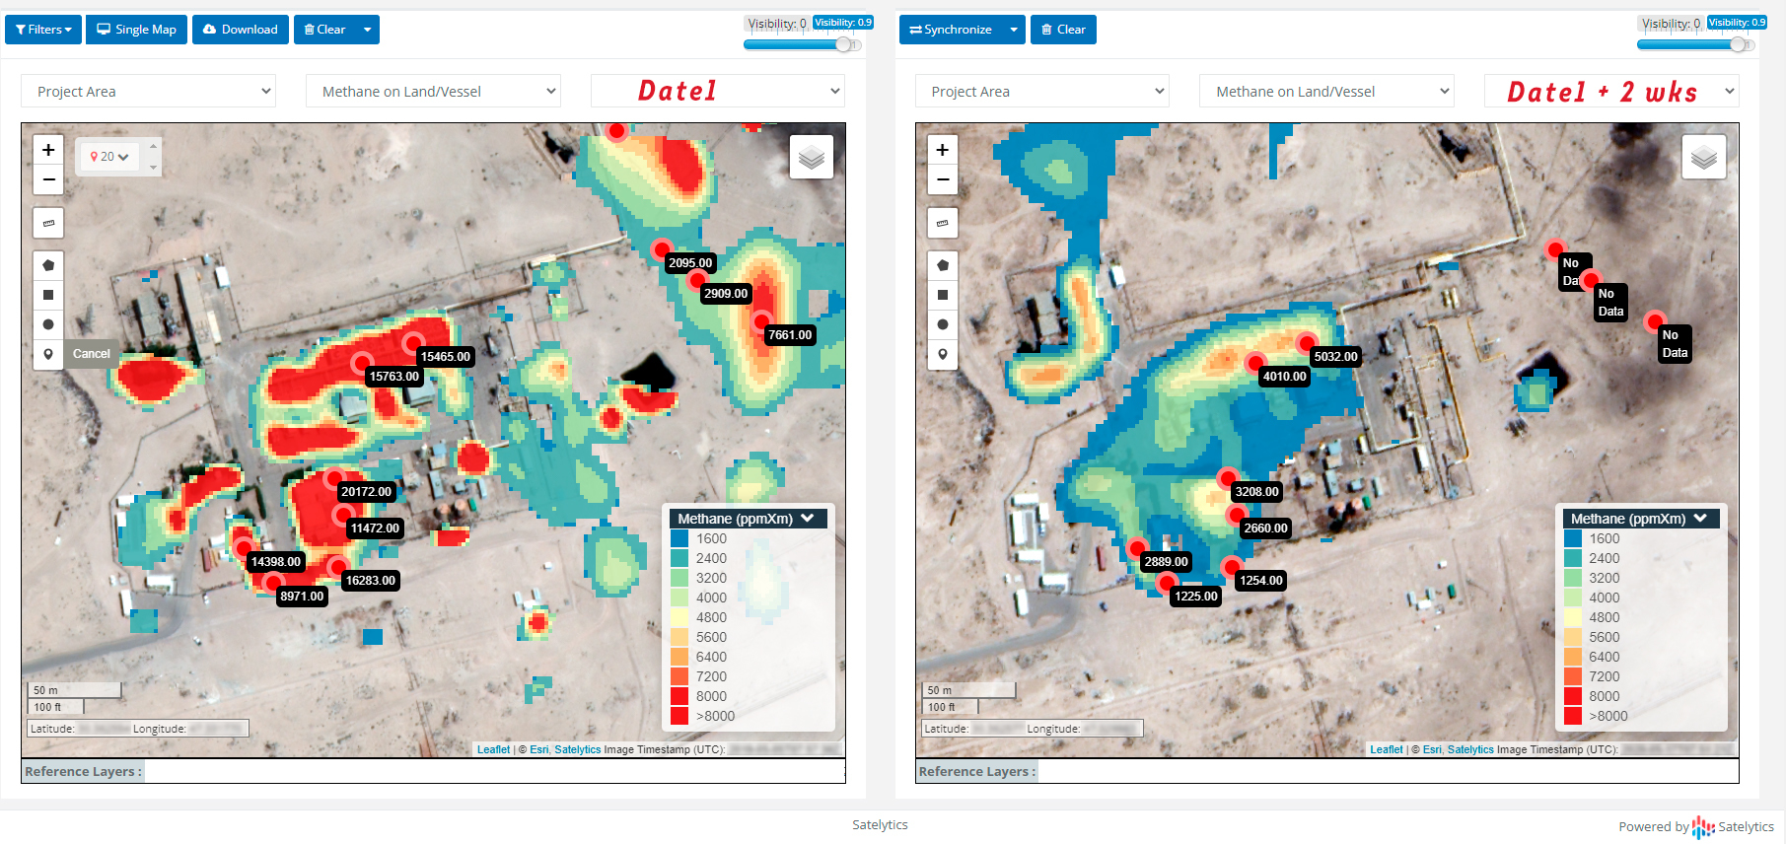Viewport: 1786px width, 844px height.
Task: Click the red marker dot labeled 7661.00
Action: [761, 321]
